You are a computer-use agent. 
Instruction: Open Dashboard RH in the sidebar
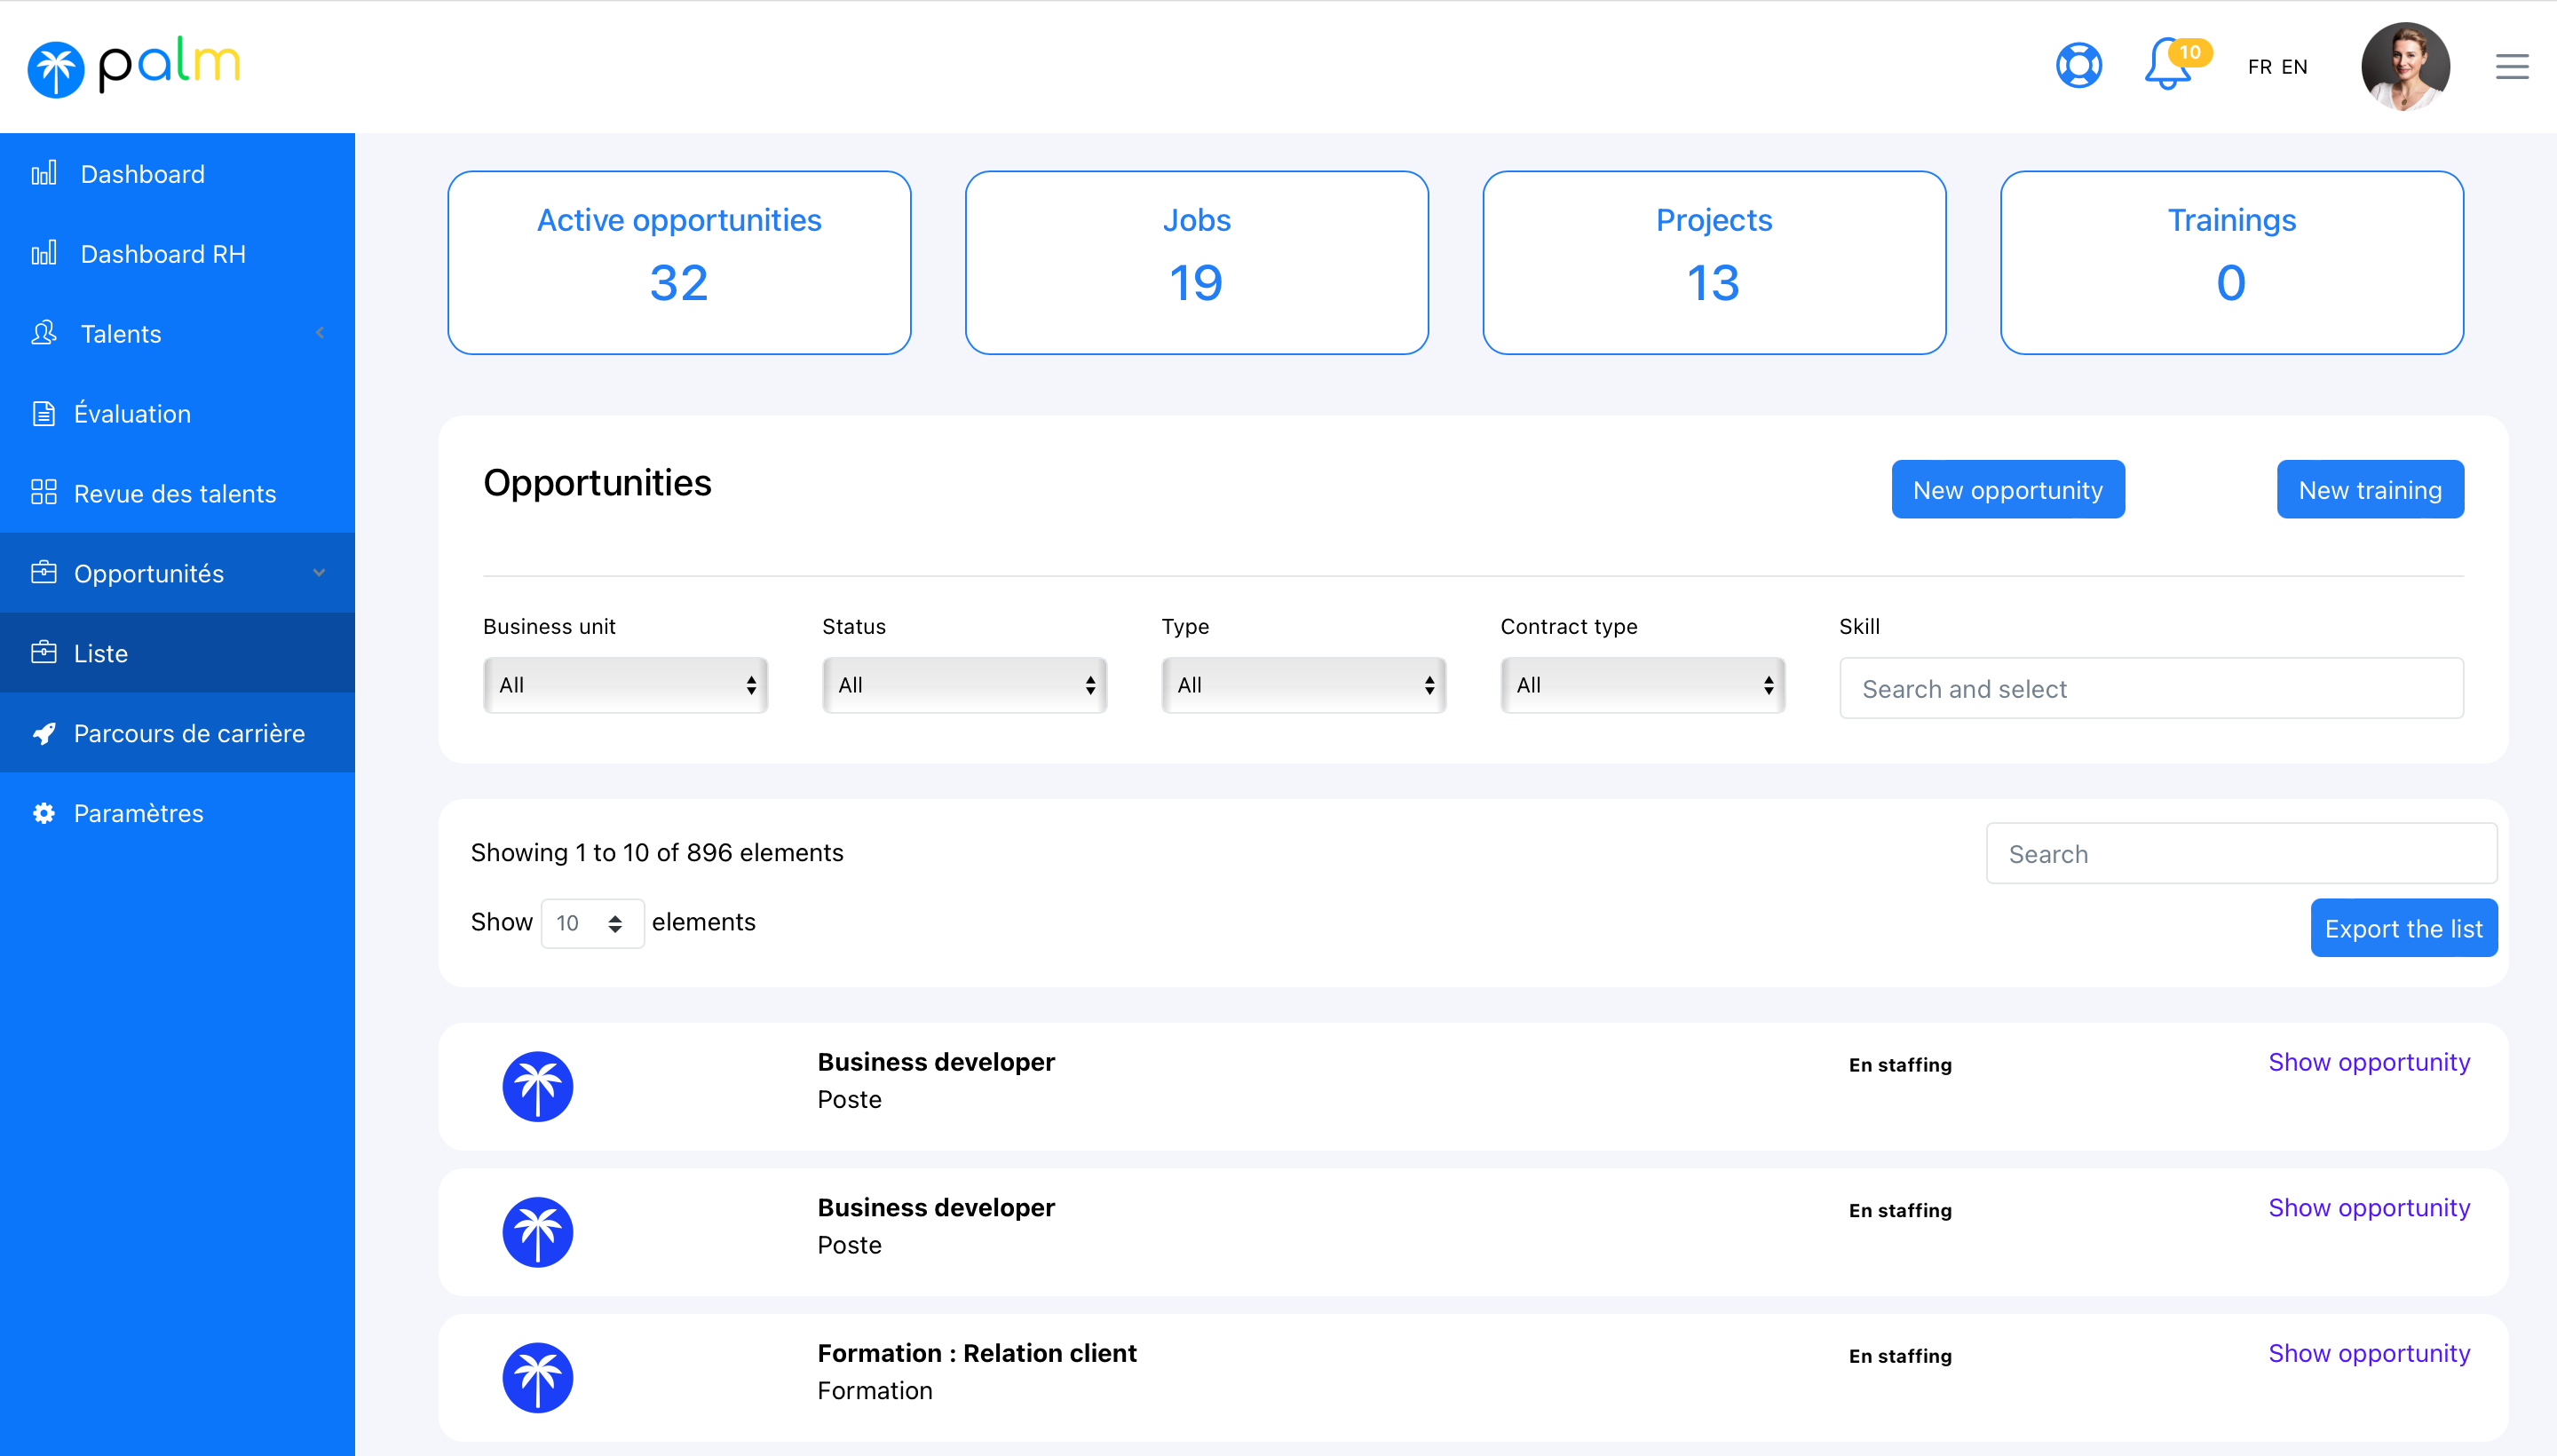pos(163,254)
